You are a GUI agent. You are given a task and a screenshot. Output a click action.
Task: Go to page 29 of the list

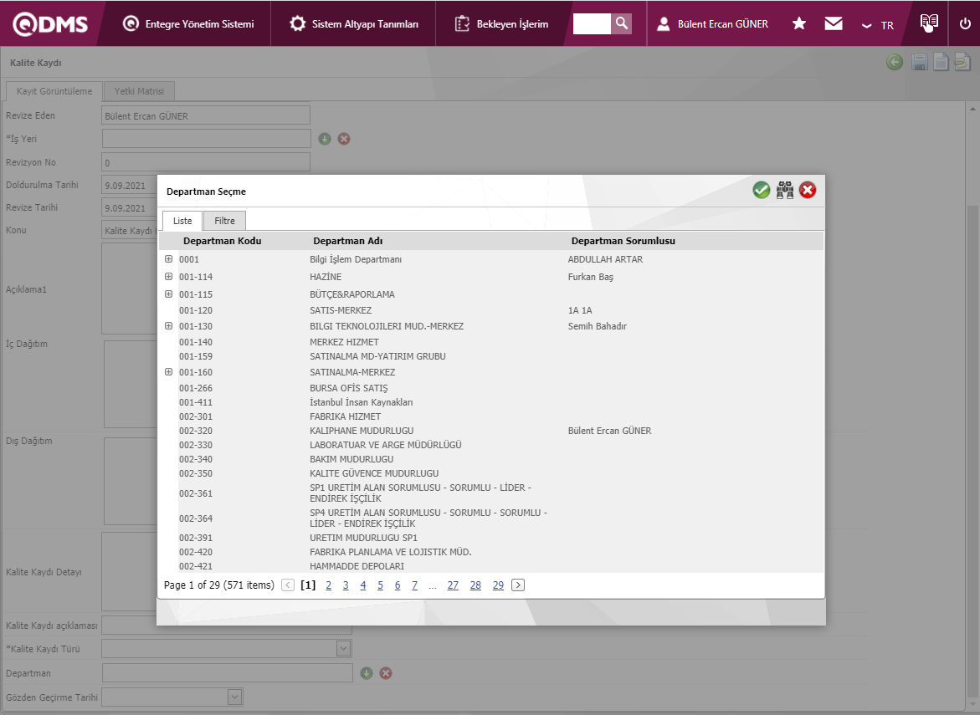click(498, 585)
